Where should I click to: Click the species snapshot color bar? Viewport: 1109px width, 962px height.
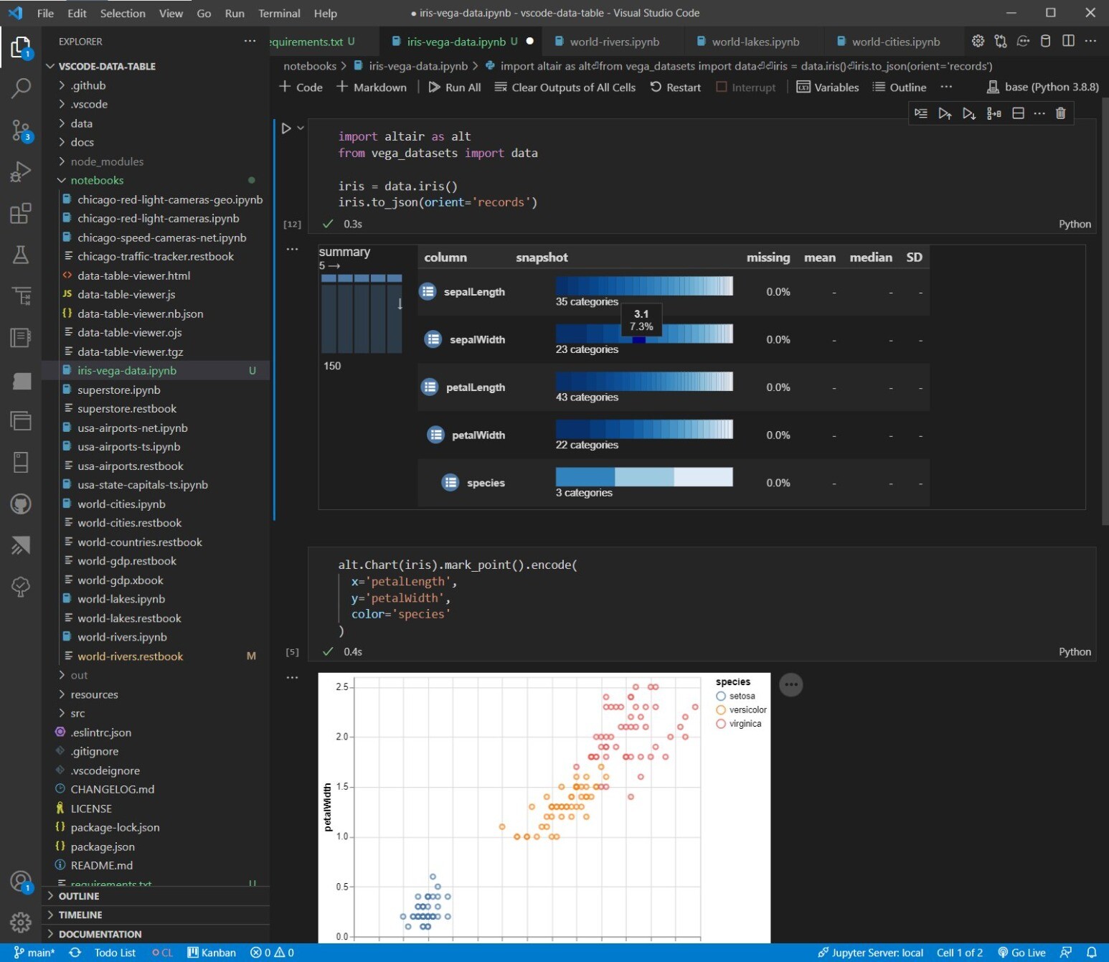click(x=644, y=476)
